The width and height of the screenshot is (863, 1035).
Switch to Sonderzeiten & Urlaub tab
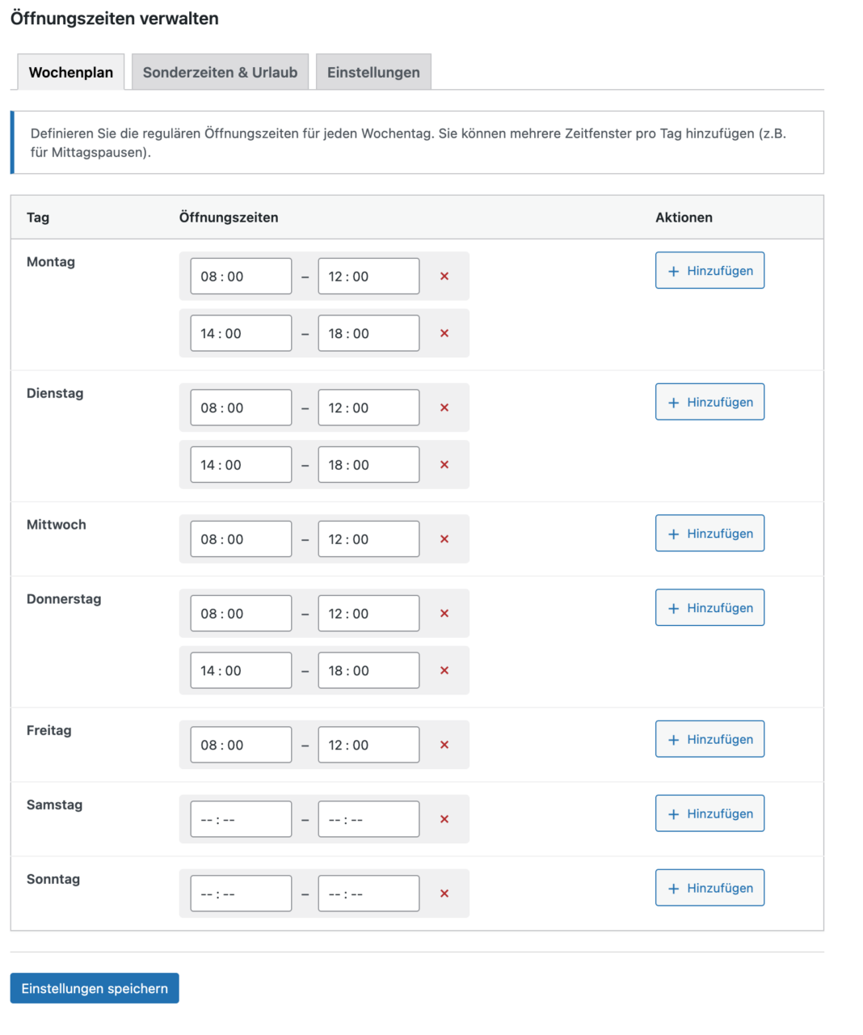220,72
